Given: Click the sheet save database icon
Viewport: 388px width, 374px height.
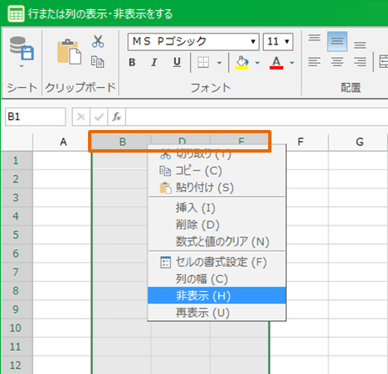Looking at the screenshot, I should [22, 49].
